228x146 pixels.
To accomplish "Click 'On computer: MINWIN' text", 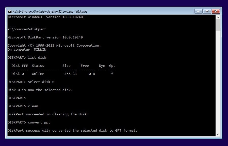I will (27, 50).
